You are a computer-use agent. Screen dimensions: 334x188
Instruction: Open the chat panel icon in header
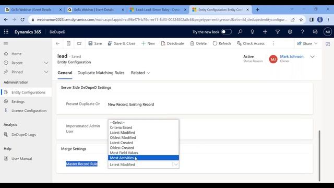click(x=315, y=32)
